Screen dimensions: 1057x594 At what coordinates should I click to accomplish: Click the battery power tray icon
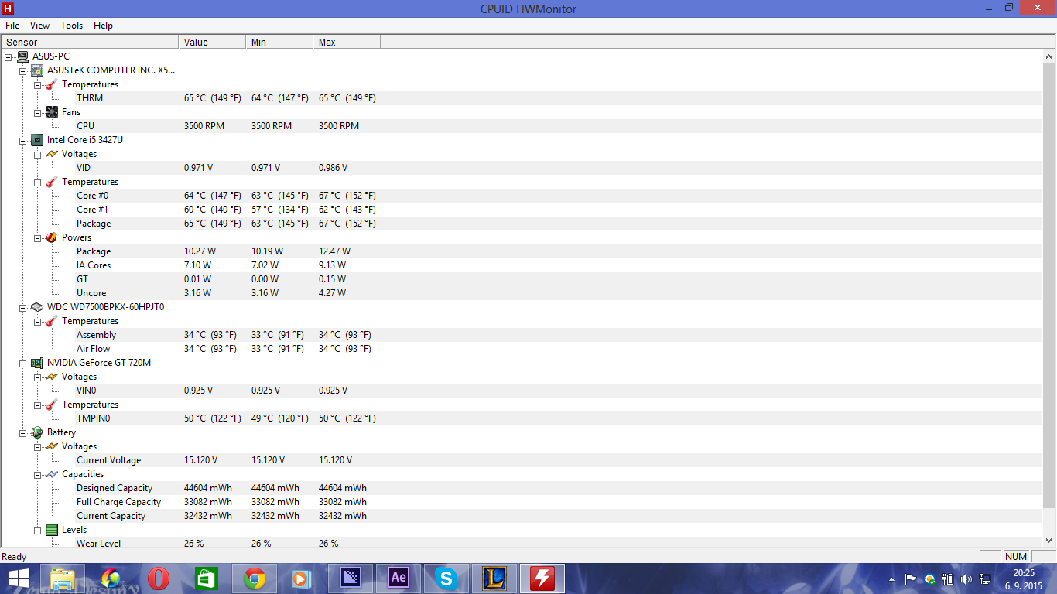[x=948, y=579]
